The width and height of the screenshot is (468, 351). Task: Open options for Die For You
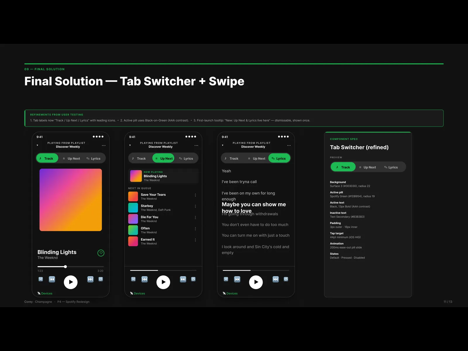[x=195, y=218]
